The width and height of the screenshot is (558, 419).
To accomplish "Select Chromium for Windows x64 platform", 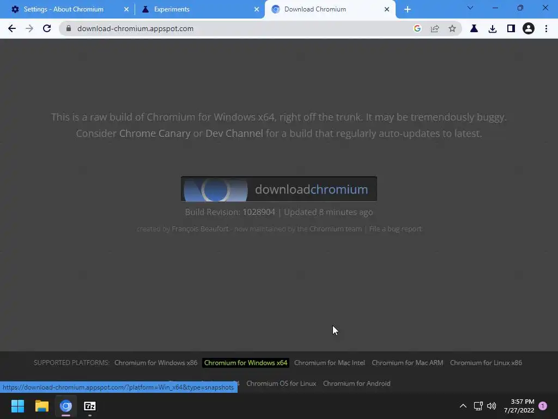I will pyautogui.click(x=246, y=363).
